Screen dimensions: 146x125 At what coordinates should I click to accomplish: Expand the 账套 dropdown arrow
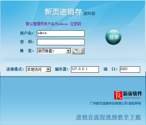tap(68, 51)
